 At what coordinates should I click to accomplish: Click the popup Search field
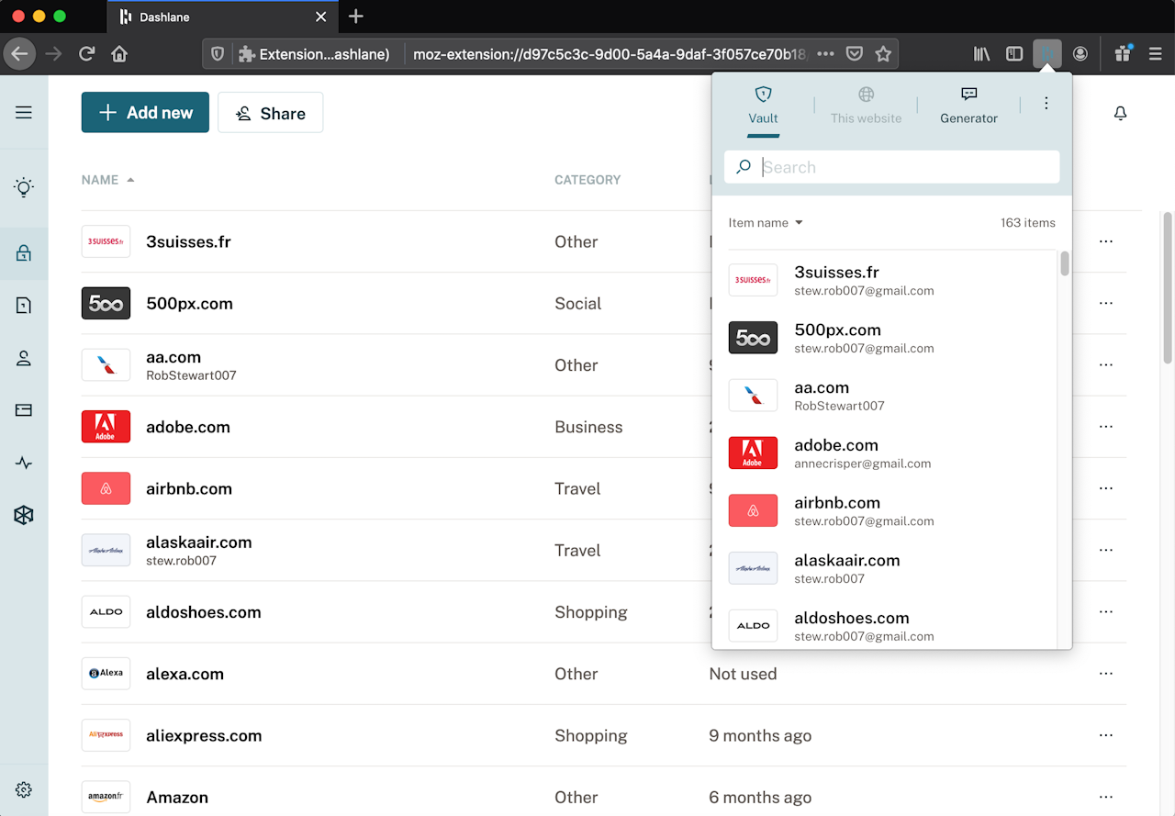click(x=891, y=167)
